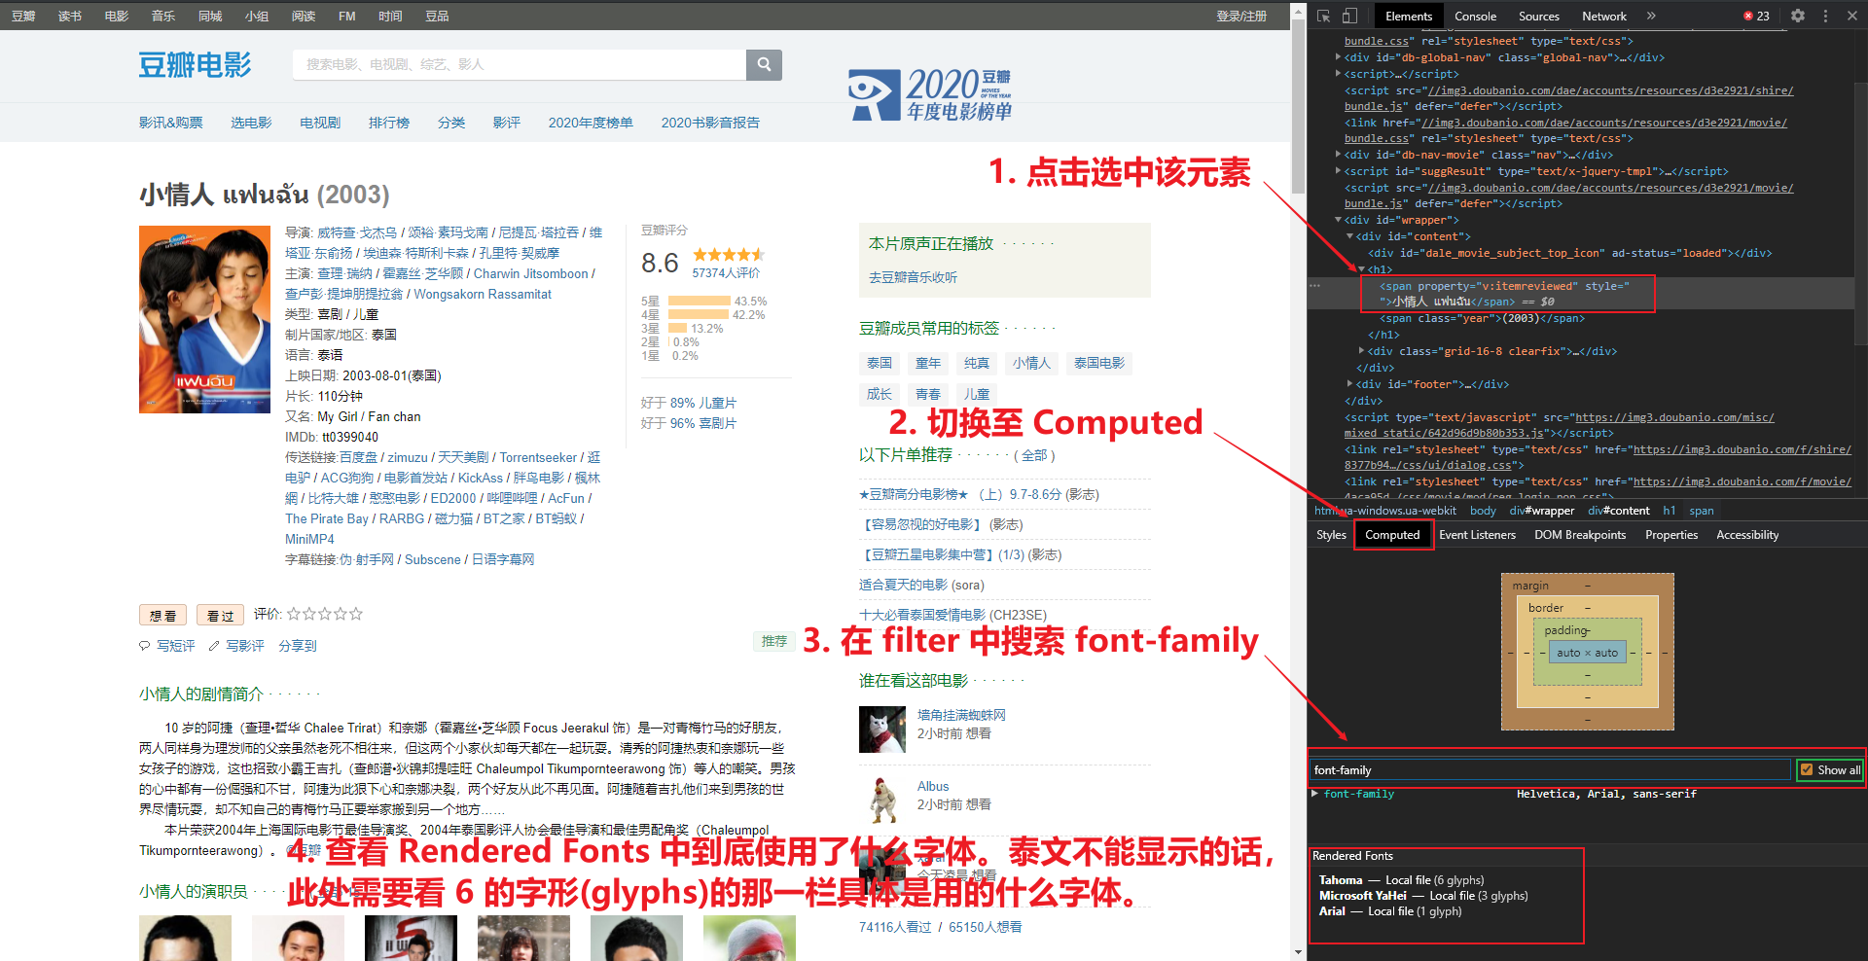Screen dimensions: 1868x961
Task: Click the 童年 tag
Action: (x=928, y=363)
